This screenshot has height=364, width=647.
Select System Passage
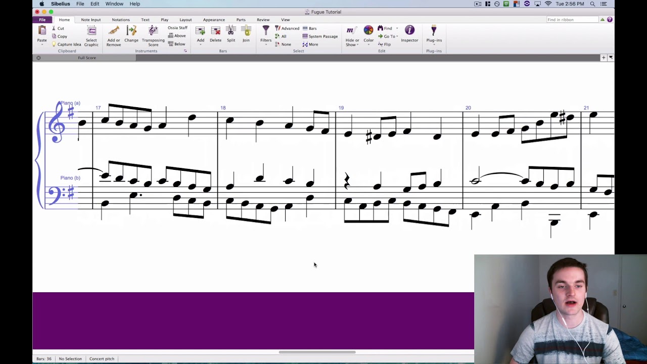320,36
